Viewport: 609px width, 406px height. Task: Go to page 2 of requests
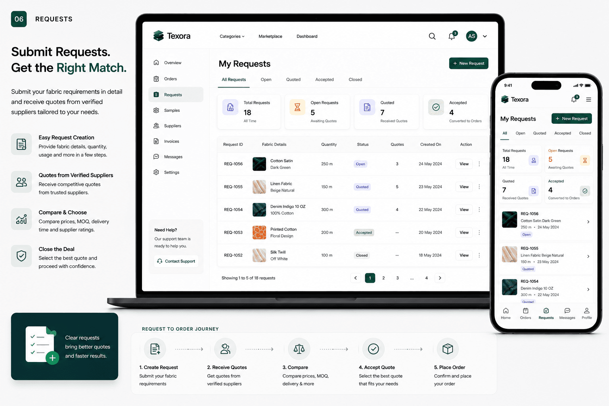tap(383, 278)
